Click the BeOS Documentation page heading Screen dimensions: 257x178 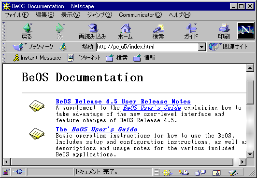pyautogui.click(x=83, y=77)
